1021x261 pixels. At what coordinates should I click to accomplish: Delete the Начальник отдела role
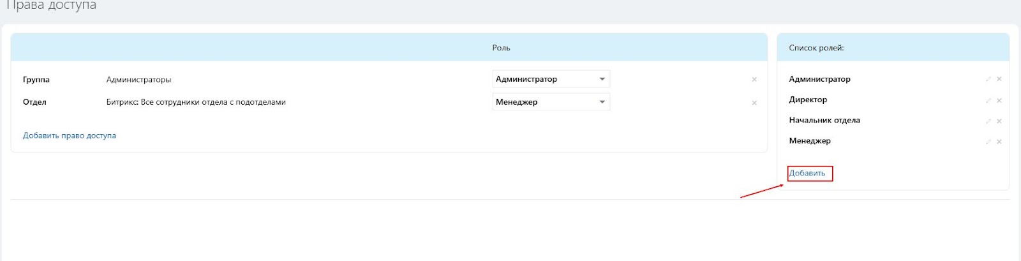[999, 121]
